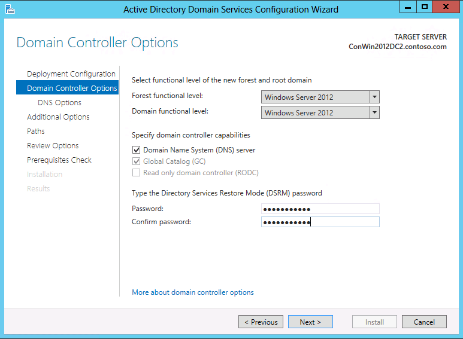Focus the DSRM Password field
This screenshot has width=463, height=339.
(320, 209)
